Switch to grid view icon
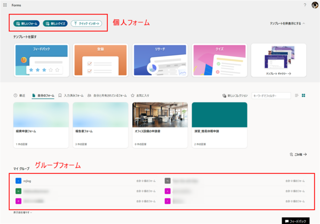 [x=303, y=95]
